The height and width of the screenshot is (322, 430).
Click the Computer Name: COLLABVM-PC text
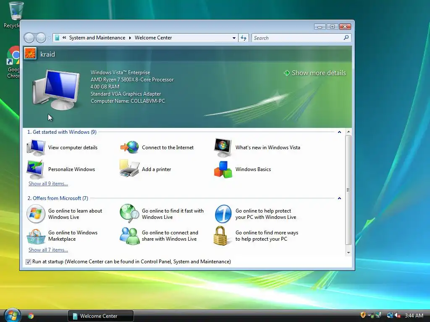pos(128,101)
